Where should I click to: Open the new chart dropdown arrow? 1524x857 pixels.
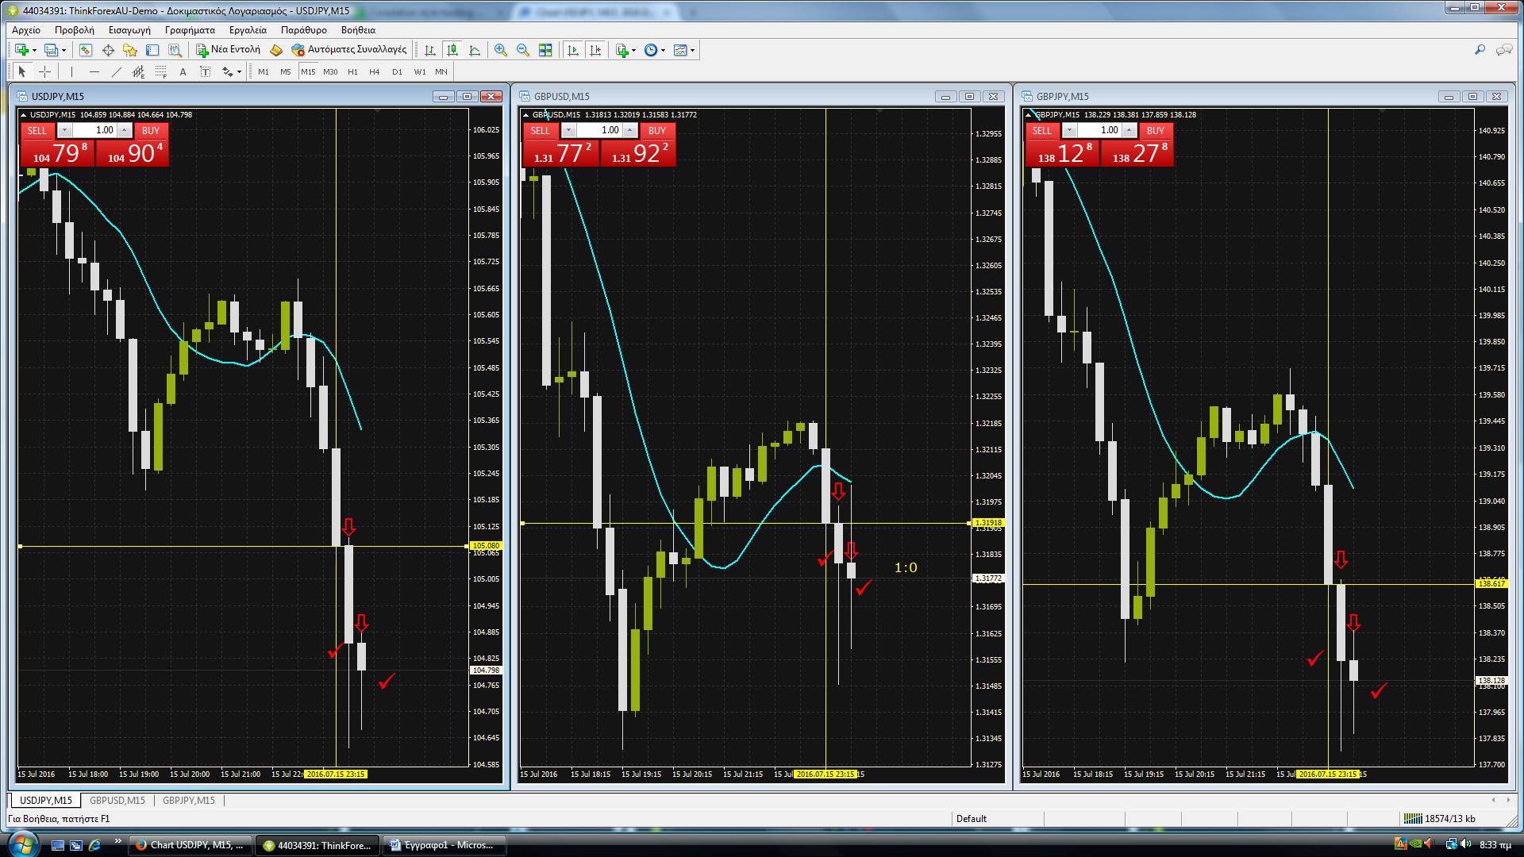(34, 51)
